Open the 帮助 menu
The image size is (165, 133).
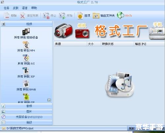[34, 8]
